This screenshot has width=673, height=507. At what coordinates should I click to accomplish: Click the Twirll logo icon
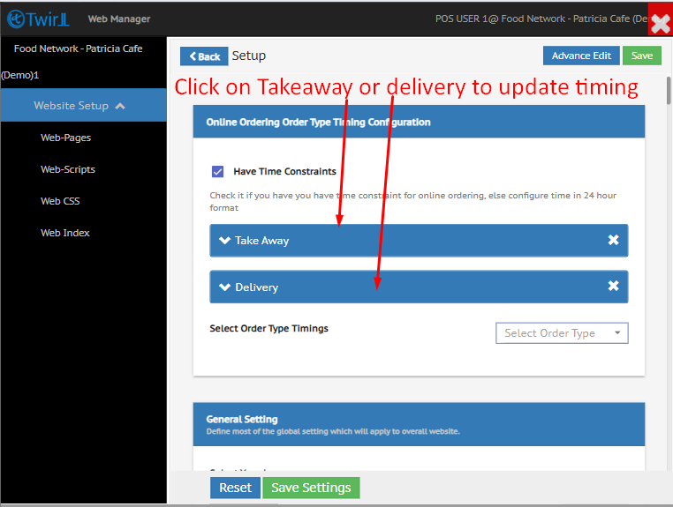point(18,19)
